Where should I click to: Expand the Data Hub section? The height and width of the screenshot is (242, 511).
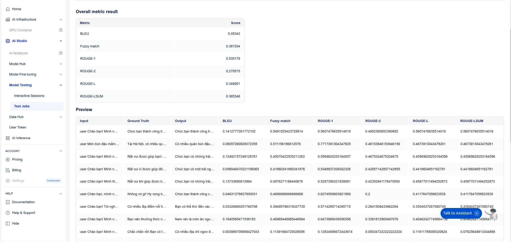click(x=61, y=117)
